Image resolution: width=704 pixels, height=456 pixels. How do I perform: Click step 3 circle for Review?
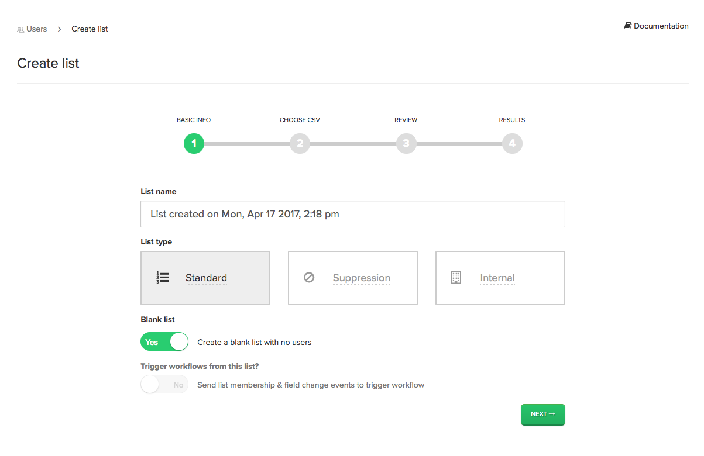pos(406,144)
